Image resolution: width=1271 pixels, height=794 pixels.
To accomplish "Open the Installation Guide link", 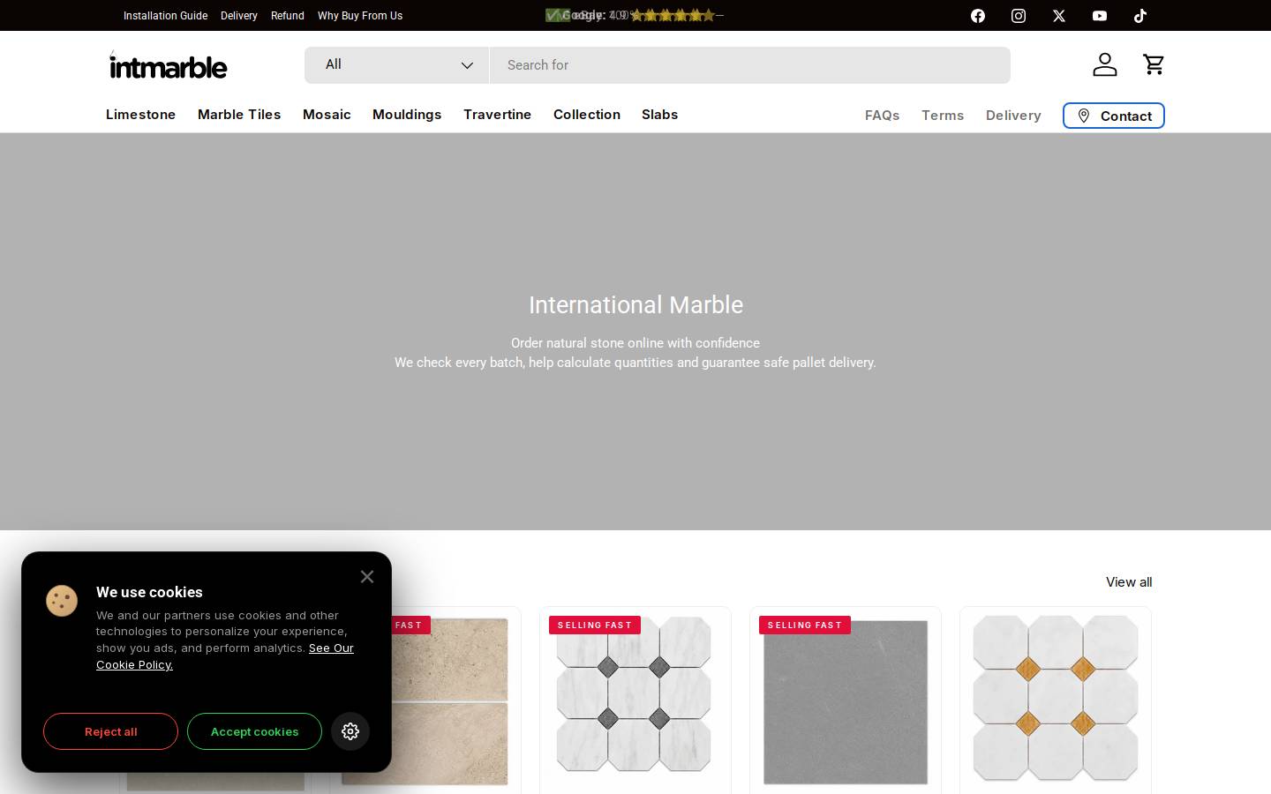I will (165, 16).
